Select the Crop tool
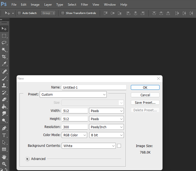Screen dimensions: 196x171 [4, 57]
